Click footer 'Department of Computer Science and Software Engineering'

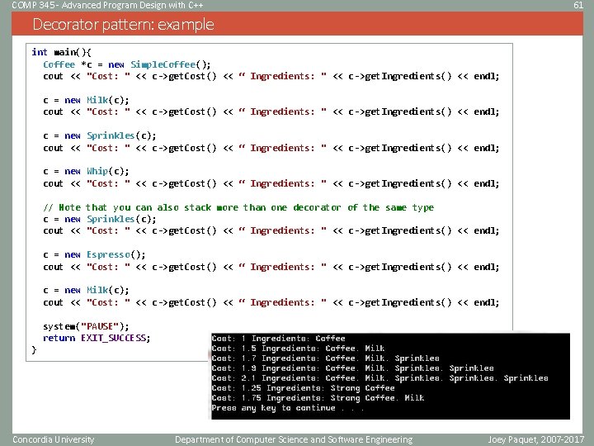[x=294, y=439]
